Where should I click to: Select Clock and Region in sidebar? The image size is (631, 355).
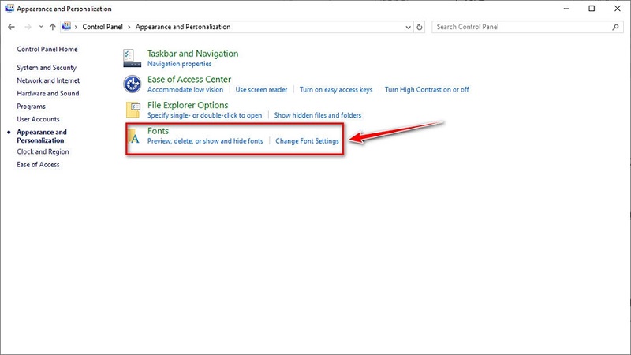[x=43, y=151]
